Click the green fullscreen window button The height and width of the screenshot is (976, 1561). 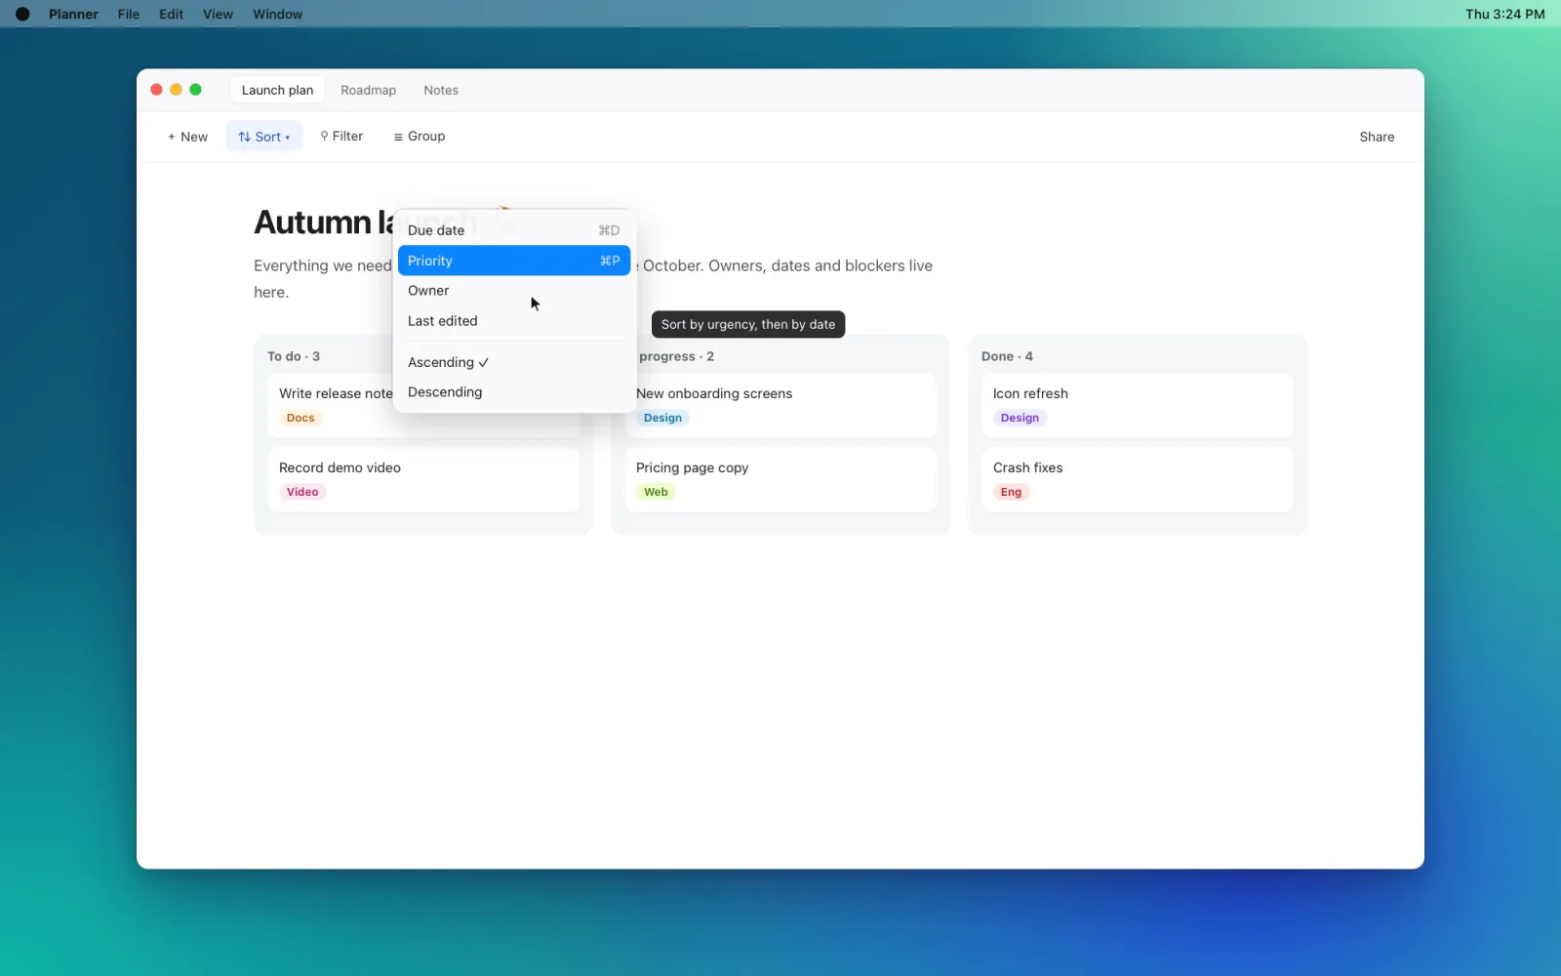195,90
